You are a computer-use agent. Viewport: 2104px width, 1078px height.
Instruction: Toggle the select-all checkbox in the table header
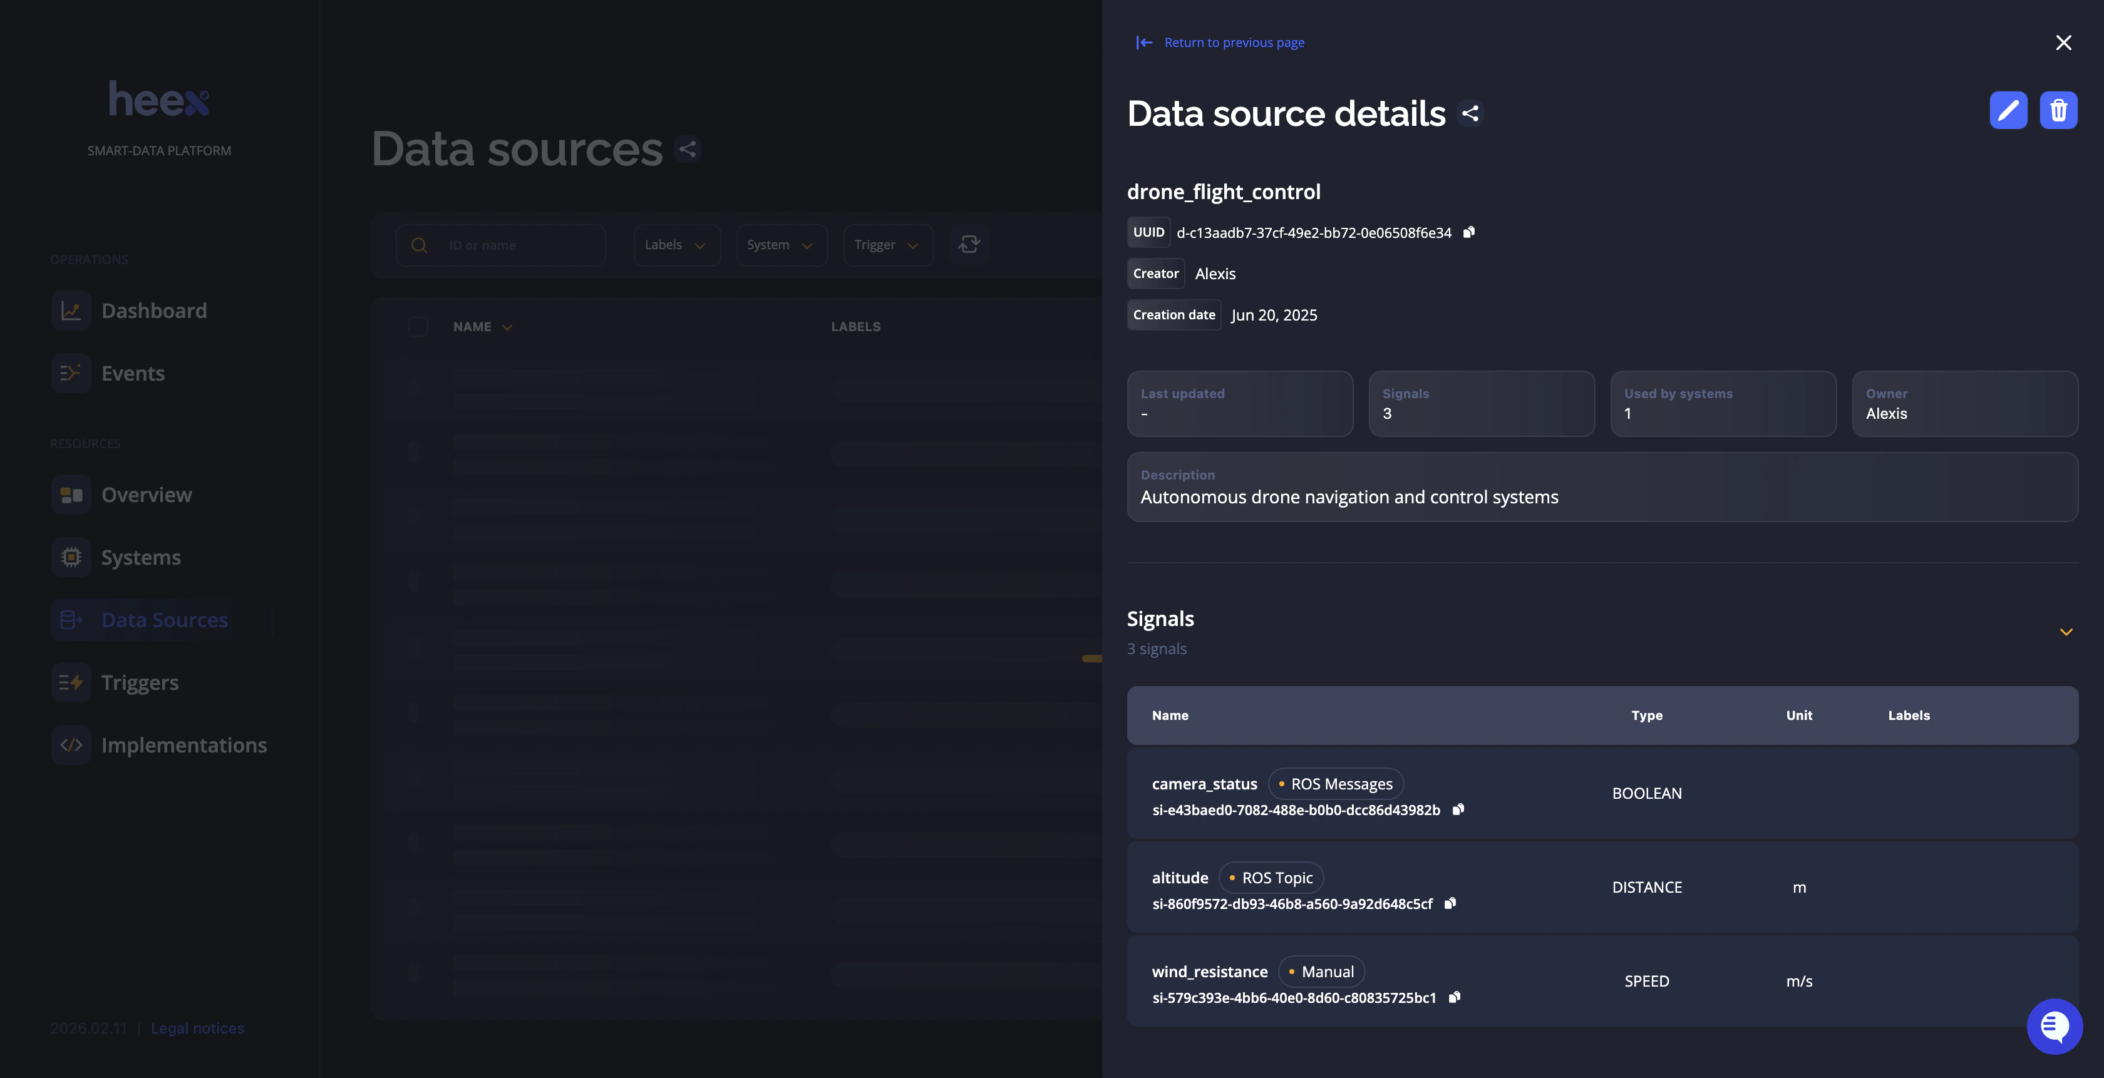click(418, 326)
